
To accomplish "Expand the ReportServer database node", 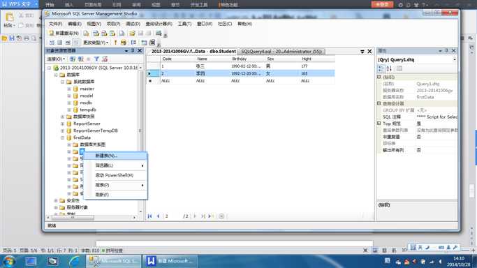I will point(62,124).
